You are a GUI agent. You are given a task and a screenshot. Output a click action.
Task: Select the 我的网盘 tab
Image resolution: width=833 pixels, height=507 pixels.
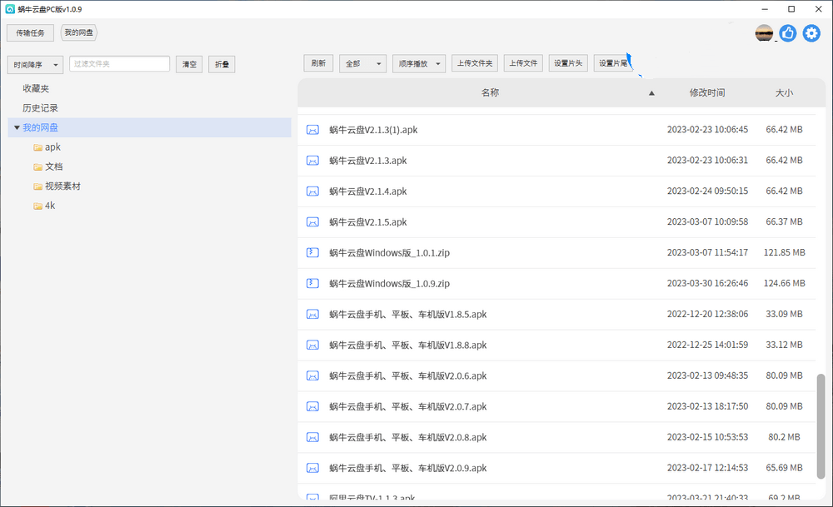(78, 32)
